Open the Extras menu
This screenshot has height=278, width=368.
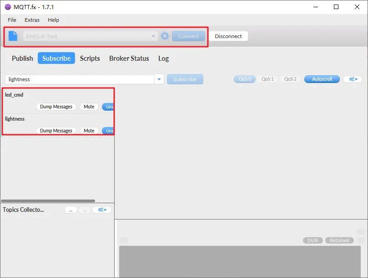[32, 20]
